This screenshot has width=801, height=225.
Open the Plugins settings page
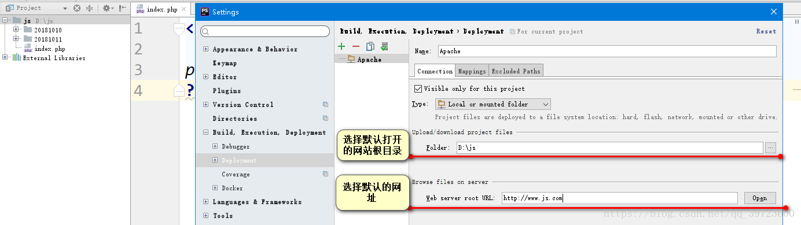pos(227,91)
